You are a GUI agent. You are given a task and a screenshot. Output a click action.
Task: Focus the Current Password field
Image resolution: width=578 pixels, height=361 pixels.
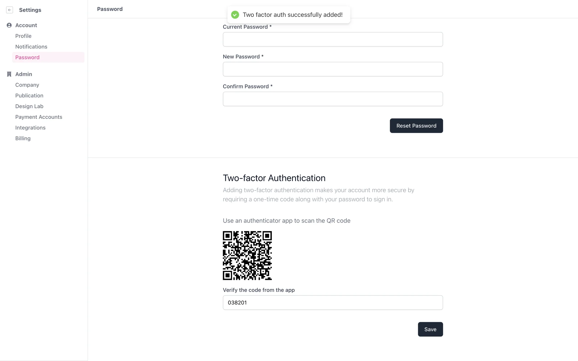(333, 39)
